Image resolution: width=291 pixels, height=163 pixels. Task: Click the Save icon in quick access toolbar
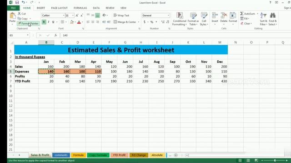(17, 2)
